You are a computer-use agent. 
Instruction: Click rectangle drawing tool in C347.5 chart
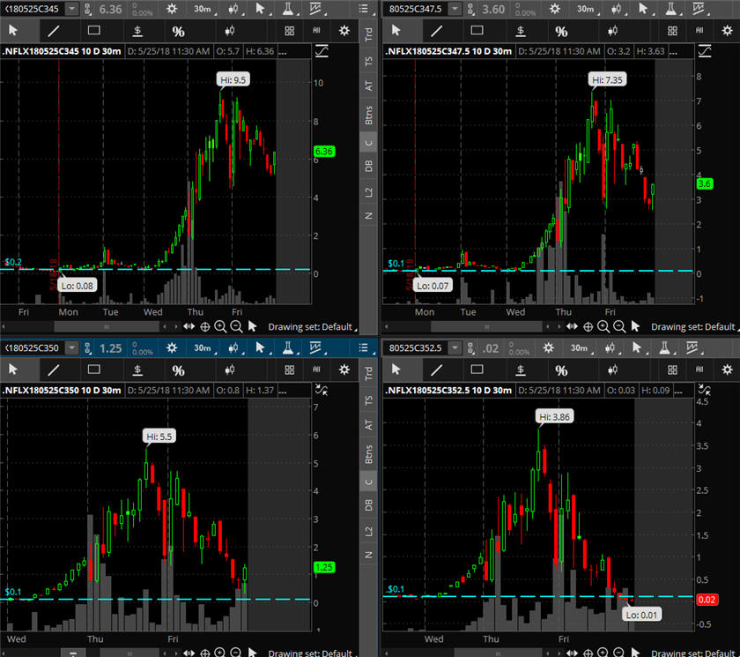[x=477, y=31]
